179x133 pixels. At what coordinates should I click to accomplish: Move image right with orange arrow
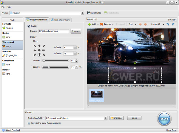(146, 24)
